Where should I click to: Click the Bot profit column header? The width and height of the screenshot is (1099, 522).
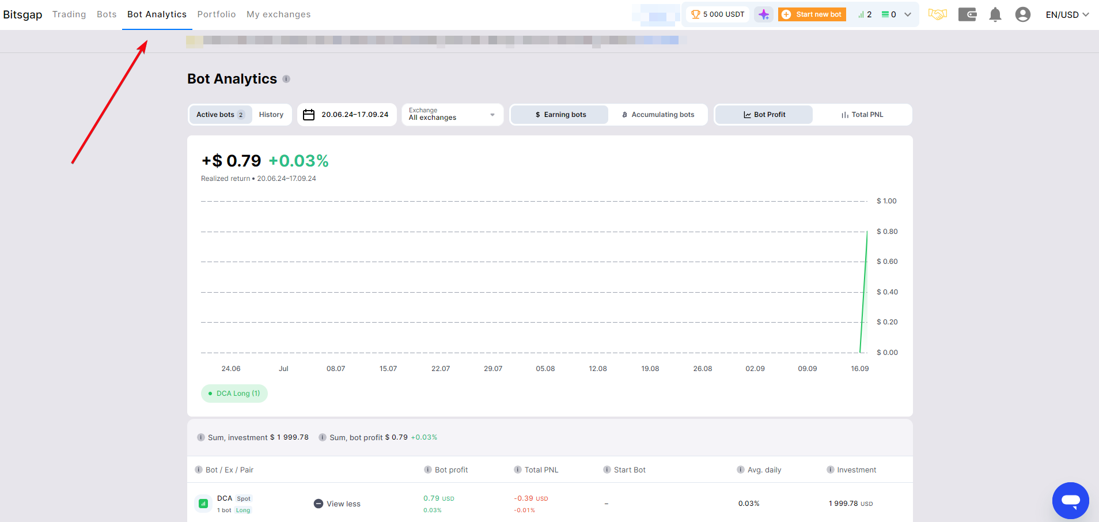click(451, 470)
